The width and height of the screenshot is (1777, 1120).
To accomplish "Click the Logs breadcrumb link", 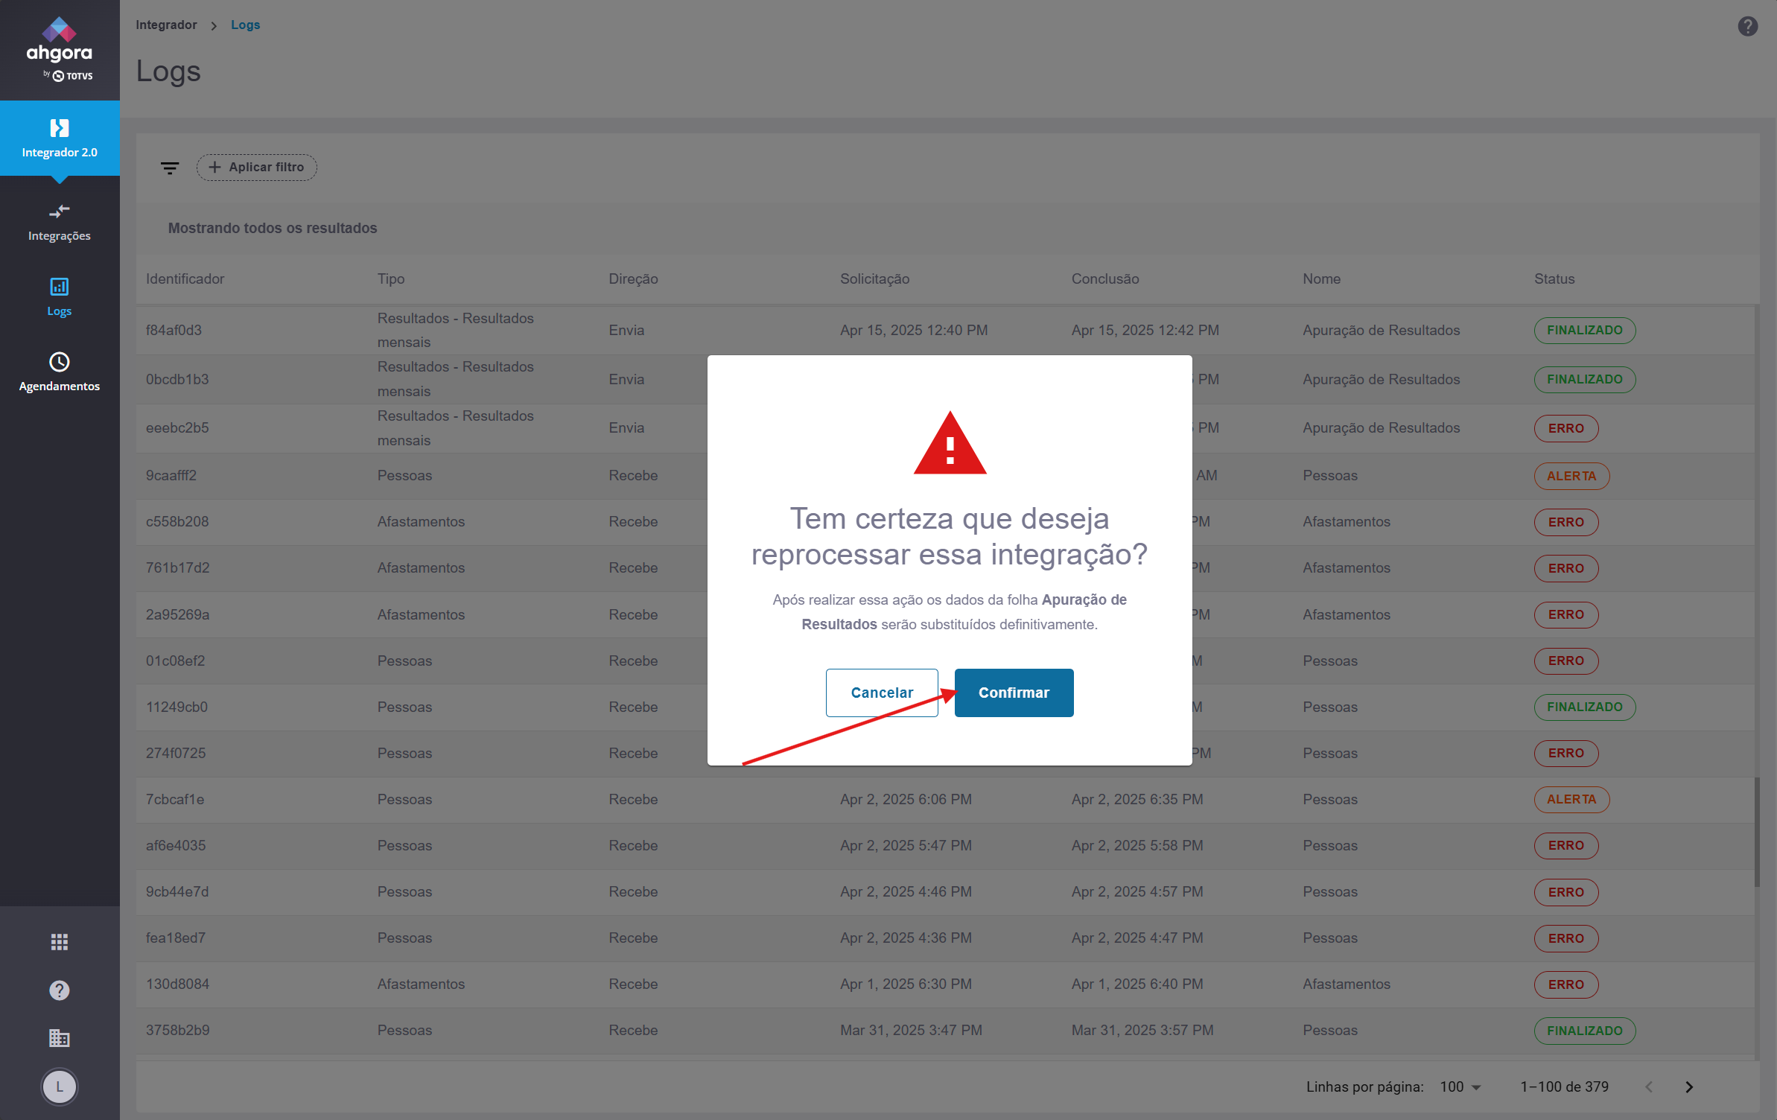I will (x=245, y=25).
